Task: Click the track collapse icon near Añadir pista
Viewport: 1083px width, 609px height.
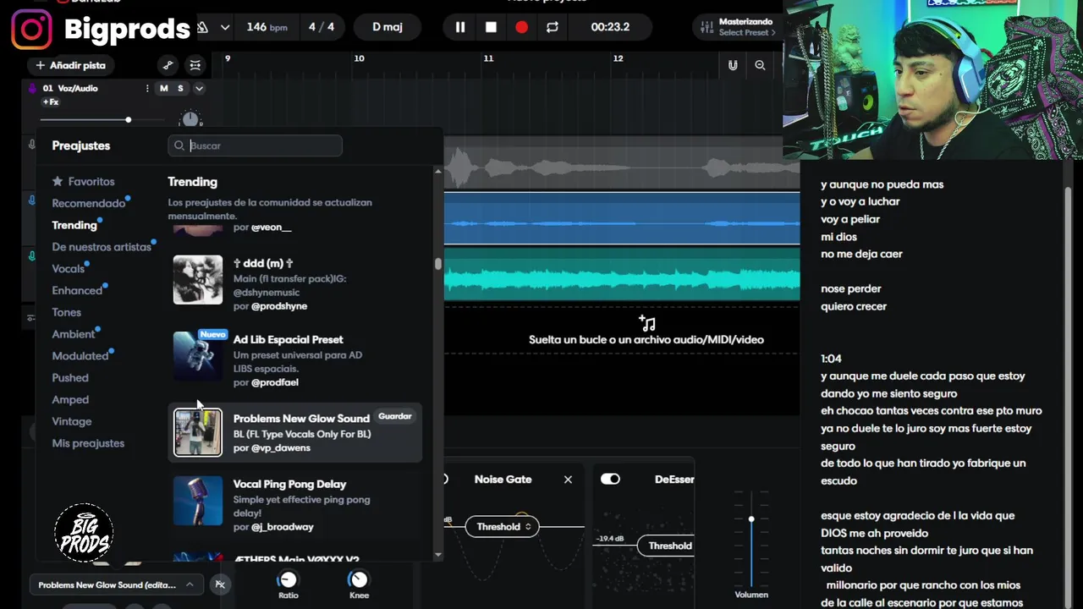Action: 195,65
